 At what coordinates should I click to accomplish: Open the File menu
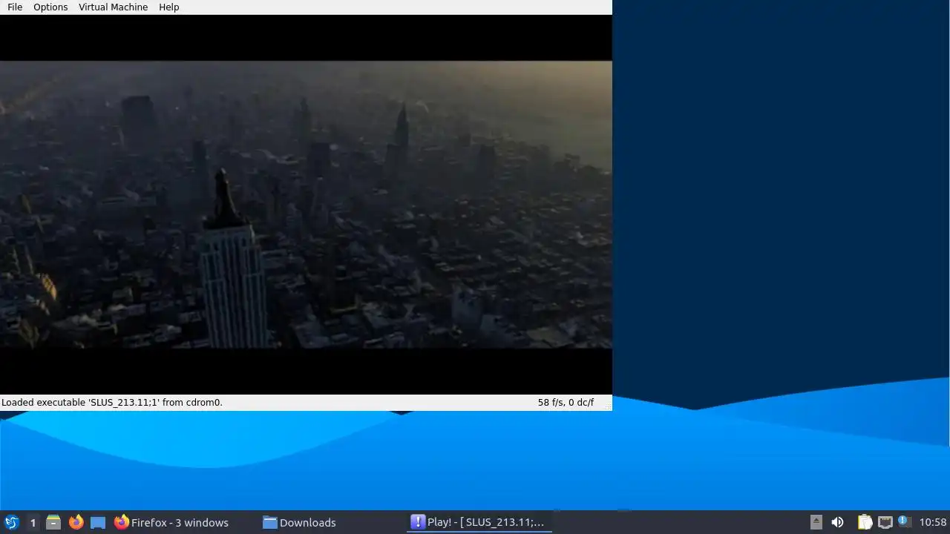15,7
